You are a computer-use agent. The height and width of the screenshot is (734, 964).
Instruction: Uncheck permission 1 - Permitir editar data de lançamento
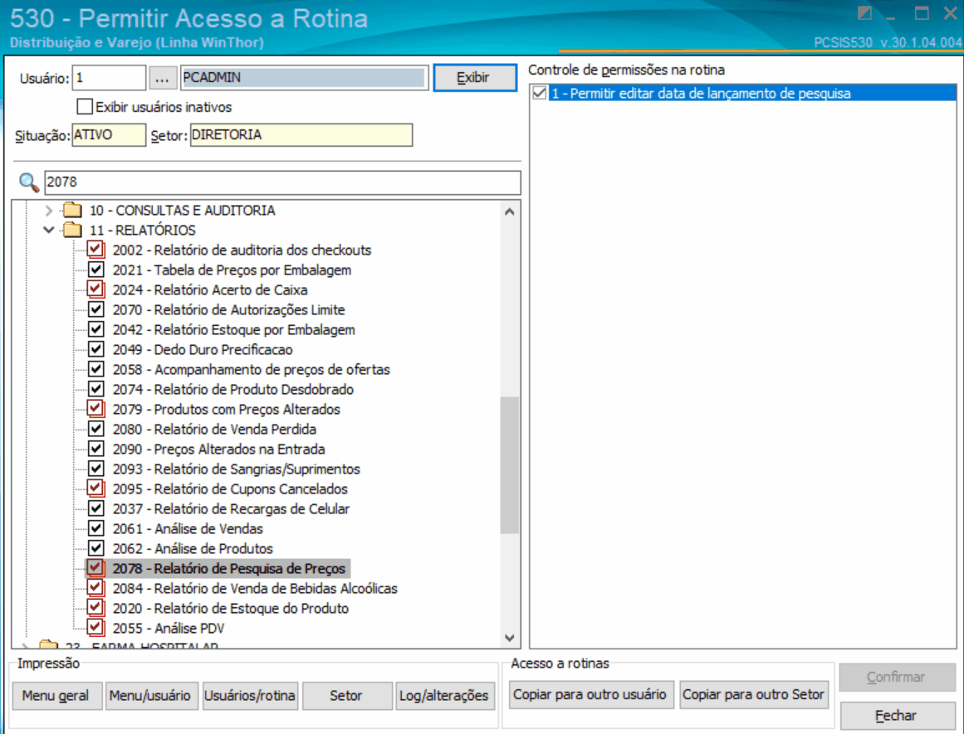point(540,94)
